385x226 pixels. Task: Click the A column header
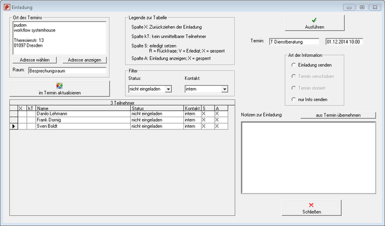tap(221, 108)
